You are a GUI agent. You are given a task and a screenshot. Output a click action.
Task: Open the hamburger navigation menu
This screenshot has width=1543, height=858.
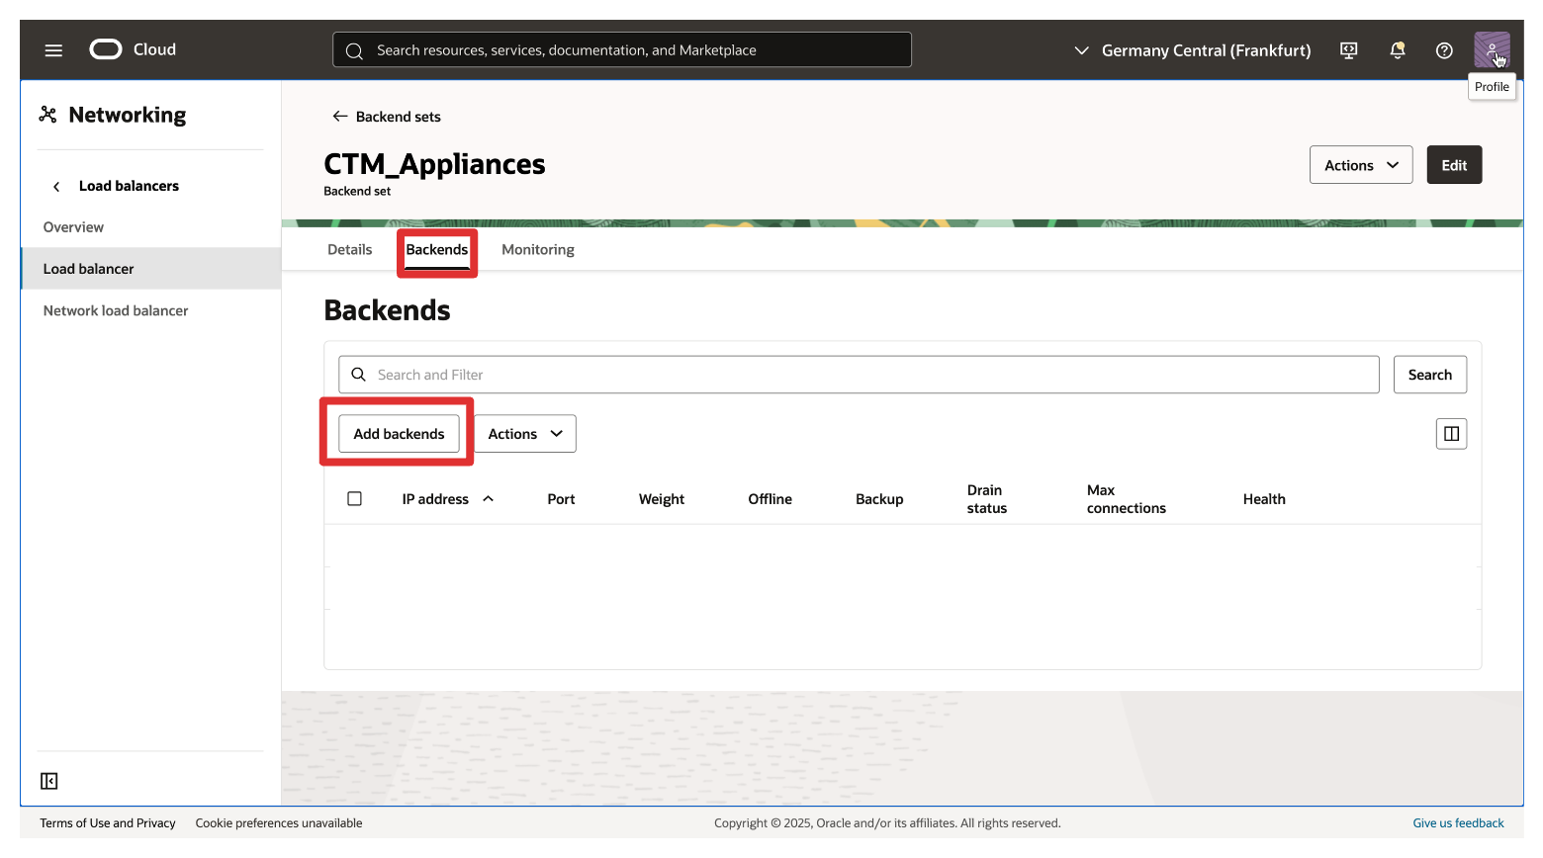pyautogui.click(x=53, y=50)
